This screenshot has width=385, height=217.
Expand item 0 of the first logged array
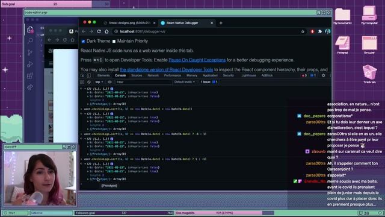coord(88,92)
